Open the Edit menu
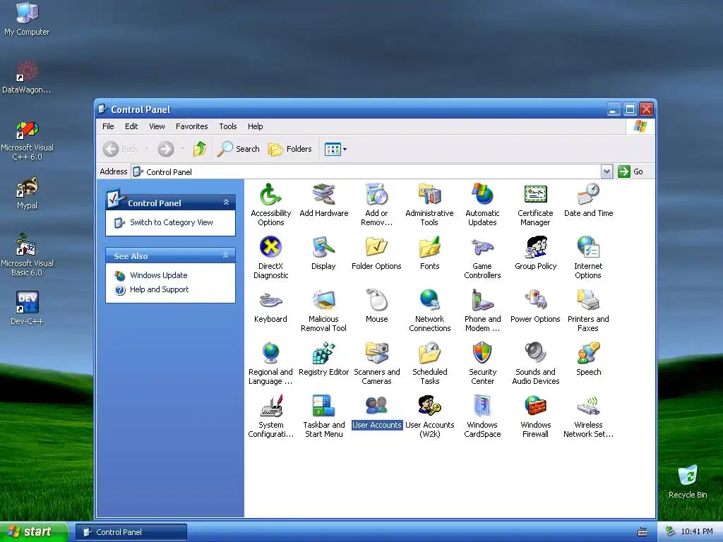723x542 pixels. tap(131, 126)
